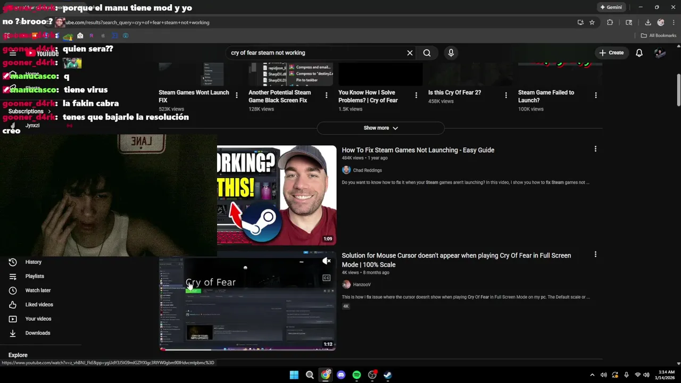This screenshot has height=383, width=681.
Task: Start voice search with microphone icon
Action: [x=451, y=53]
